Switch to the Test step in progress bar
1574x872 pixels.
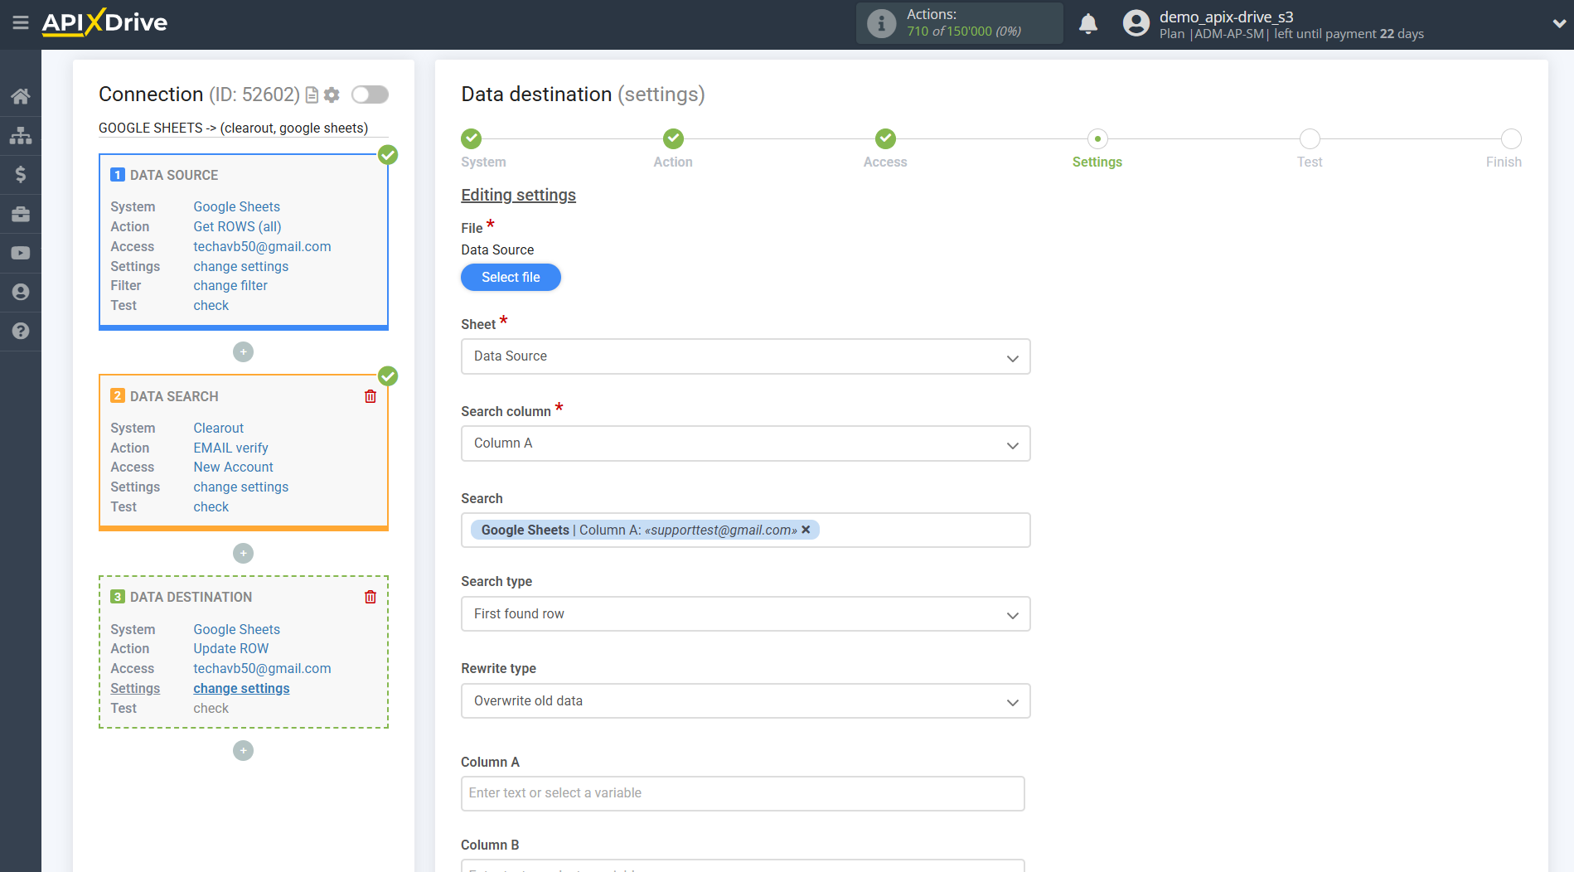pos(1310,138)
